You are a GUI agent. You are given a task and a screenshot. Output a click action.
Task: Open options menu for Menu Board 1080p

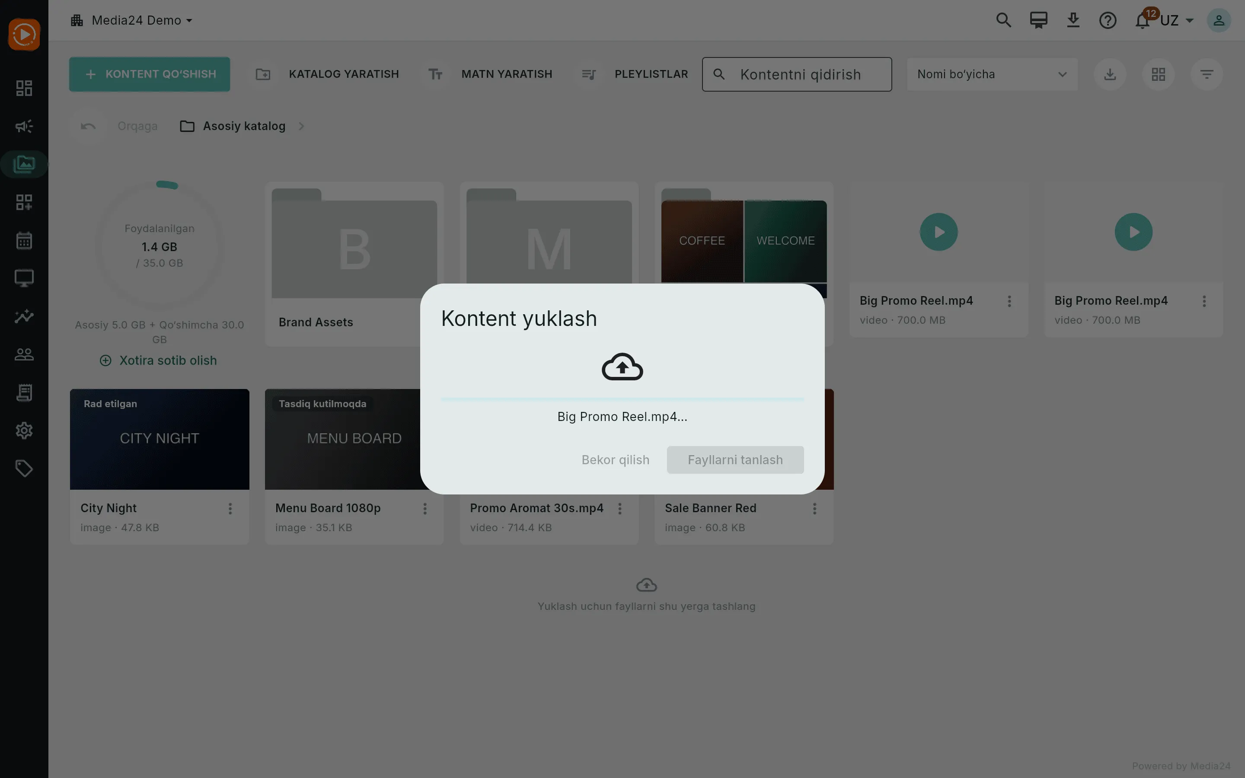point(425,508)
